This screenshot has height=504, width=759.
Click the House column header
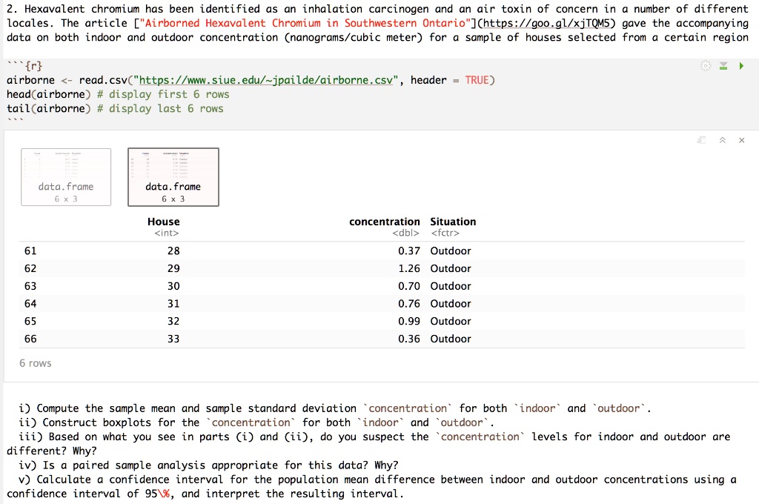[x=164, y=222]
